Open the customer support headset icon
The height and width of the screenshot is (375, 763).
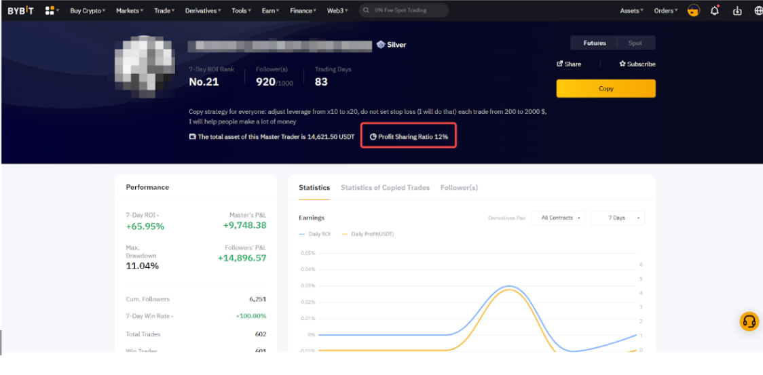[749, 321]
